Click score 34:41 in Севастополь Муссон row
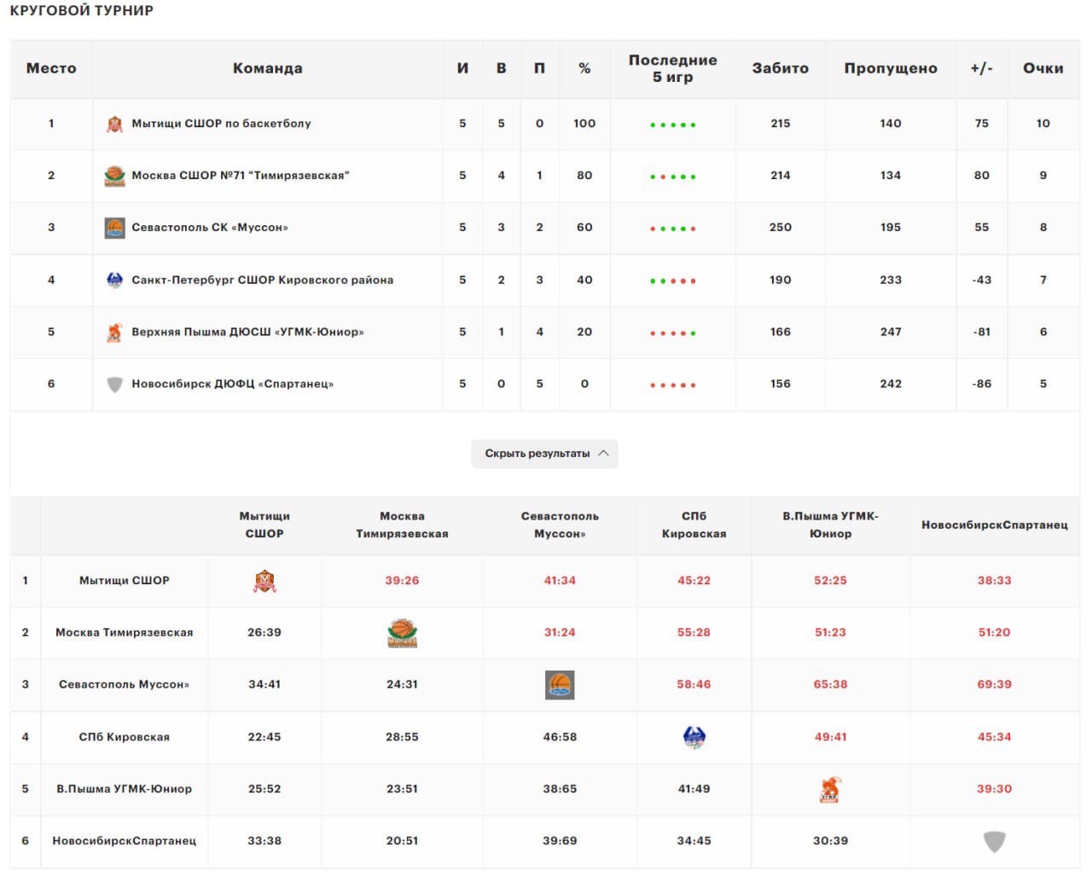The height and width of the screenshot is (876, 1092). tap(264, 685)
